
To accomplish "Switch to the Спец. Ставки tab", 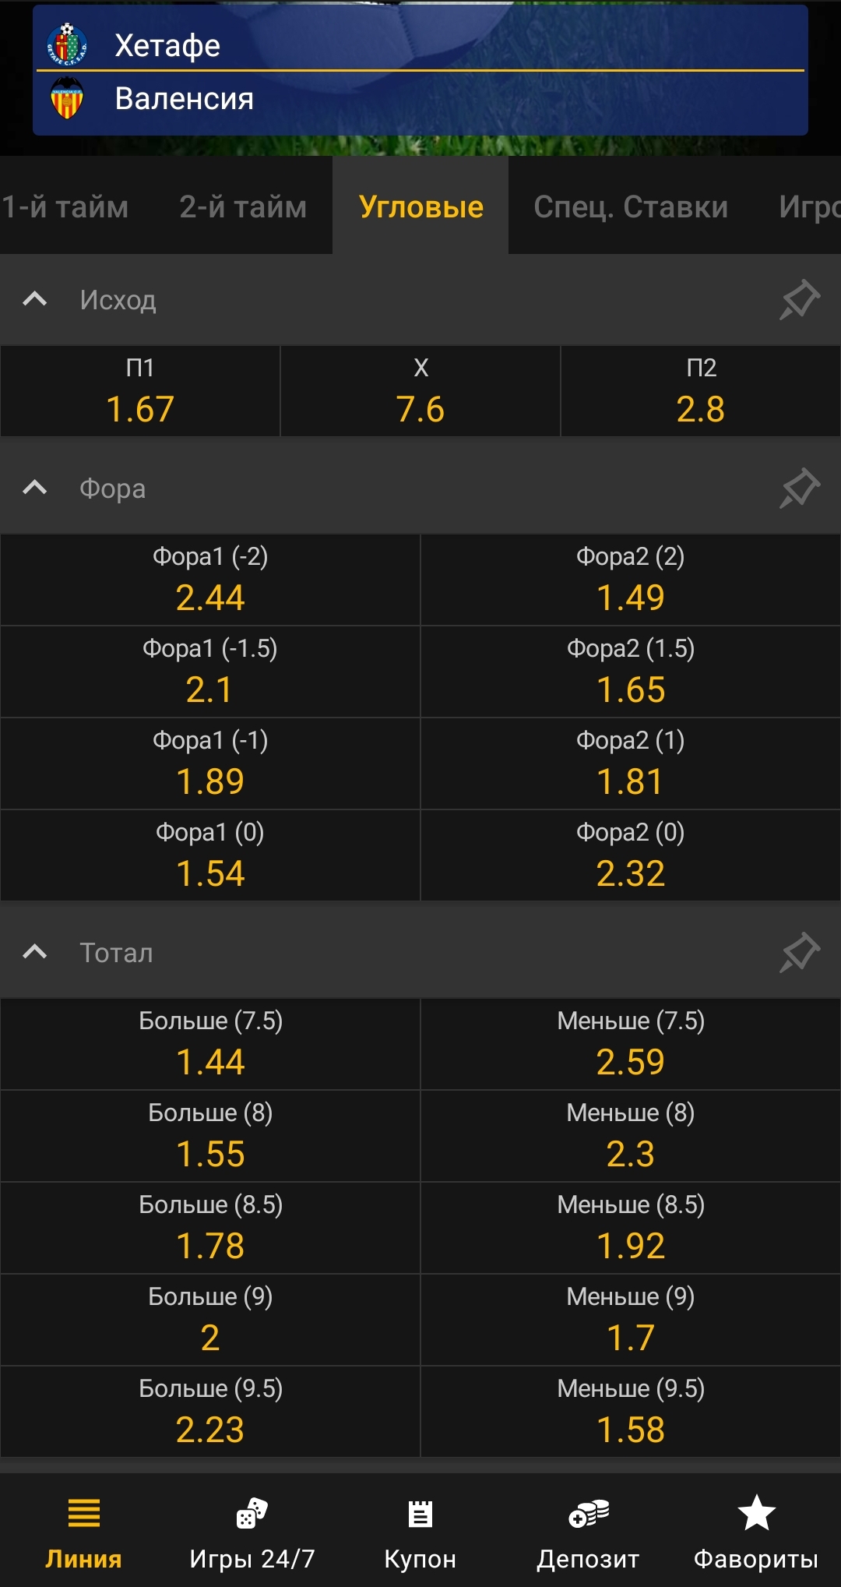I will click(x=631, y=206).
